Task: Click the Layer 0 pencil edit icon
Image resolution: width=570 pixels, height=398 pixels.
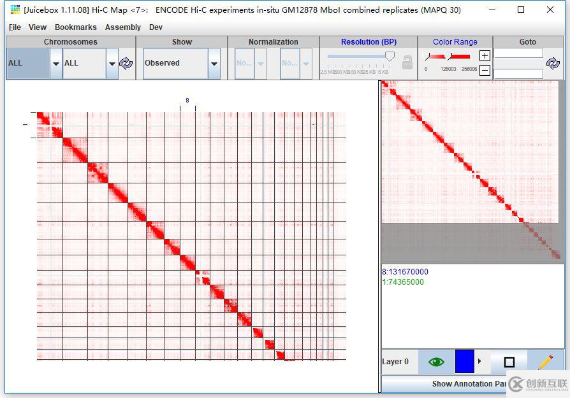Action: pyautogui.click(x=545, y=362)
